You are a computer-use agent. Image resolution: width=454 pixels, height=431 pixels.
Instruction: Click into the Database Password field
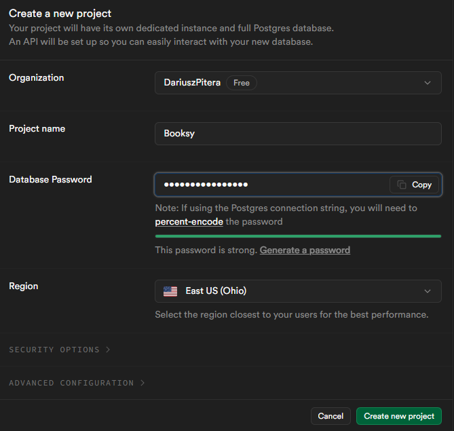271,185
